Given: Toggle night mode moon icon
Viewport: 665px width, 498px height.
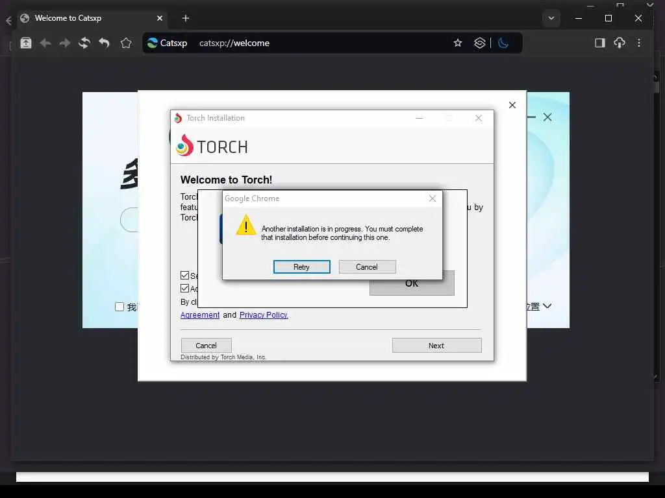Looking at the screenshot, I should [x=503, y=43].
